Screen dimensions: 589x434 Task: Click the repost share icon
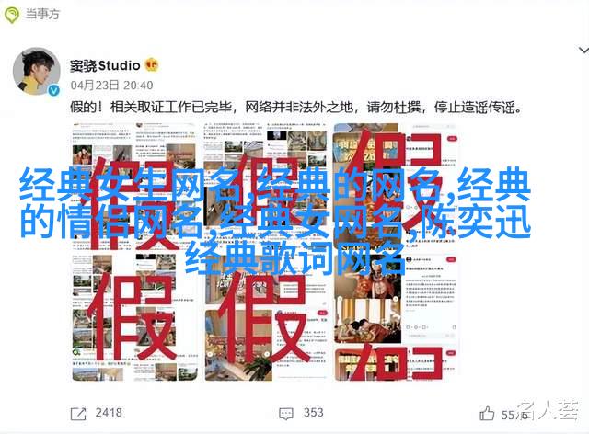tap(78, 414)
